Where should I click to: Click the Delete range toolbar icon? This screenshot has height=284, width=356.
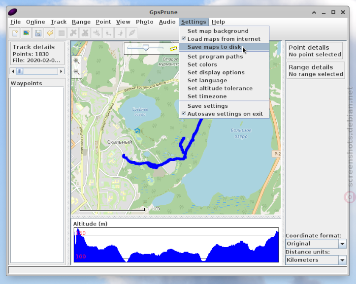tap(85, 33)
